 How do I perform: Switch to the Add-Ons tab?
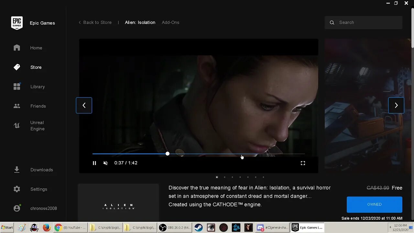170,22
